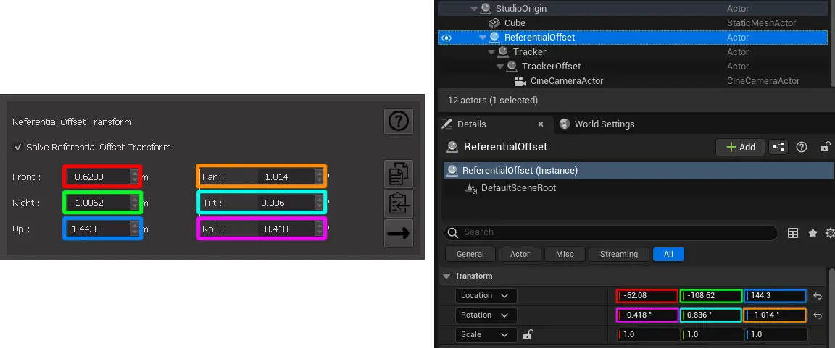Viewport: 835px width, 348px height.
Task: Open the Blueprint hierarchy icon beside Add
Action: (x=778, y=147)
